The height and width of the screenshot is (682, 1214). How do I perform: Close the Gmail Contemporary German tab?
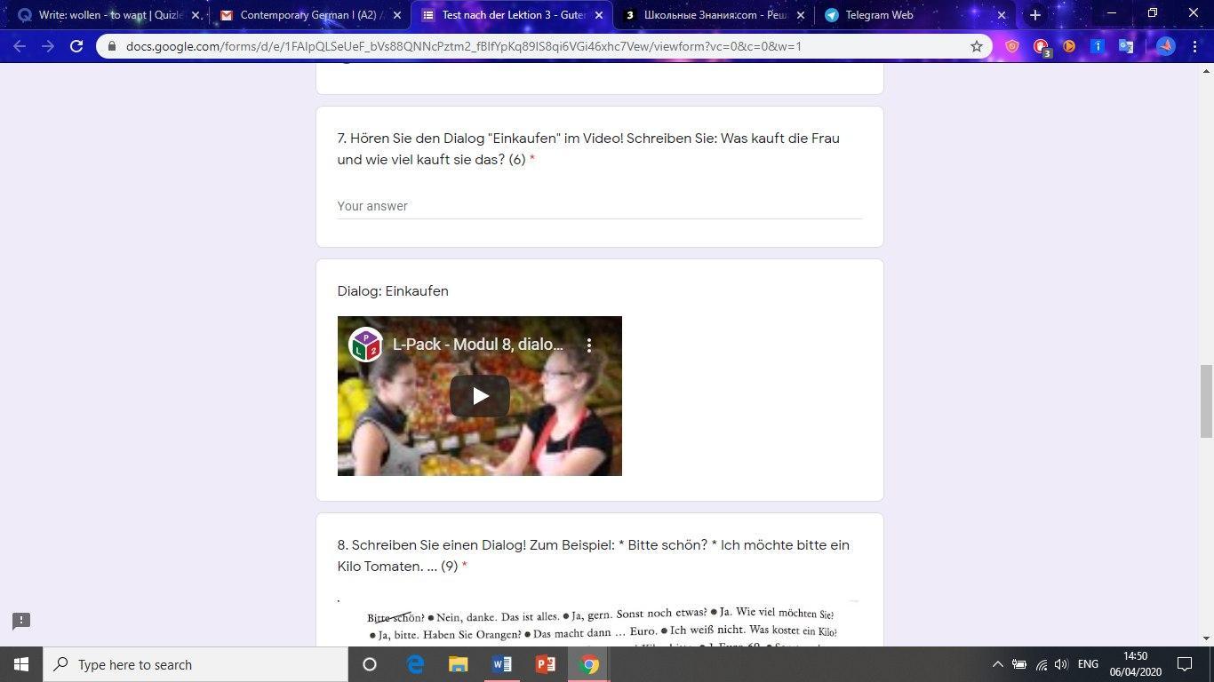pos(396,15)
